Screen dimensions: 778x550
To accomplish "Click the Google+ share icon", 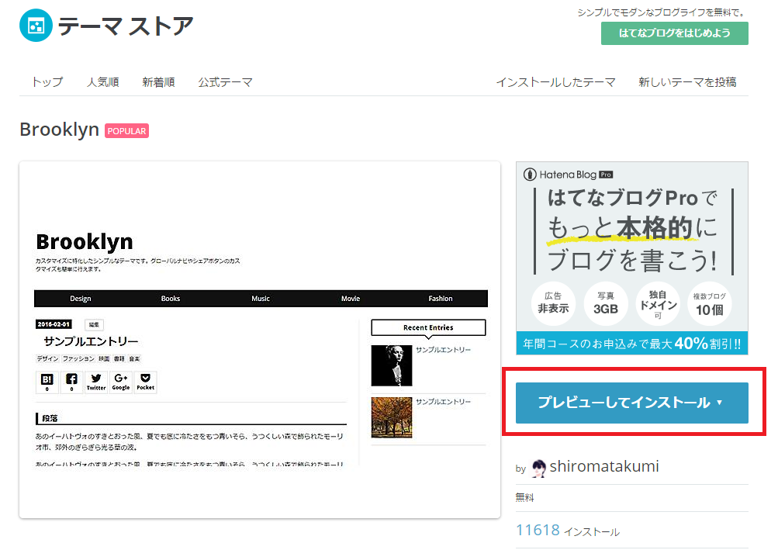I will click(120, 382).
